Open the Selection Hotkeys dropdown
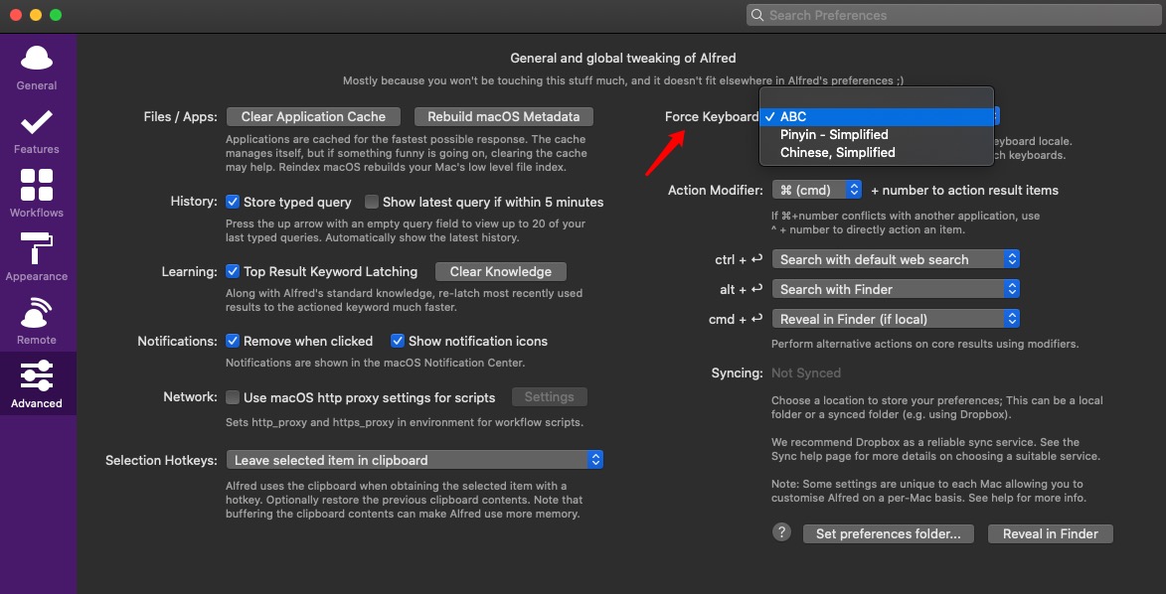This screenshot has height=594, width=1166. 415,460
